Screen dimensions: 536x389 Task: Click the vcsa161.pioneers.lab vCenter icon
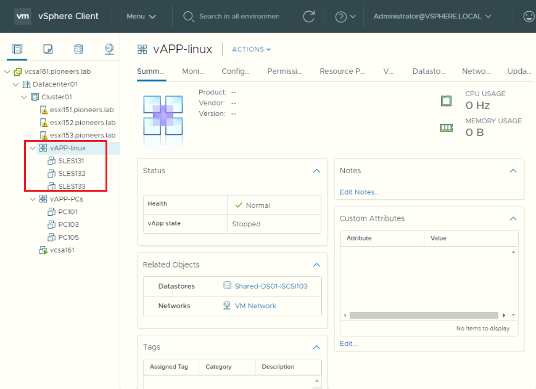point(18,72)
